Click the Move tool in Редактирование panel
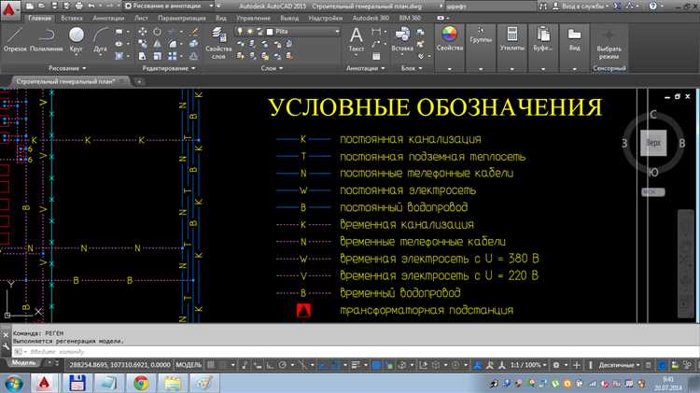Screen dimensions: 700x393 (143, 32)
